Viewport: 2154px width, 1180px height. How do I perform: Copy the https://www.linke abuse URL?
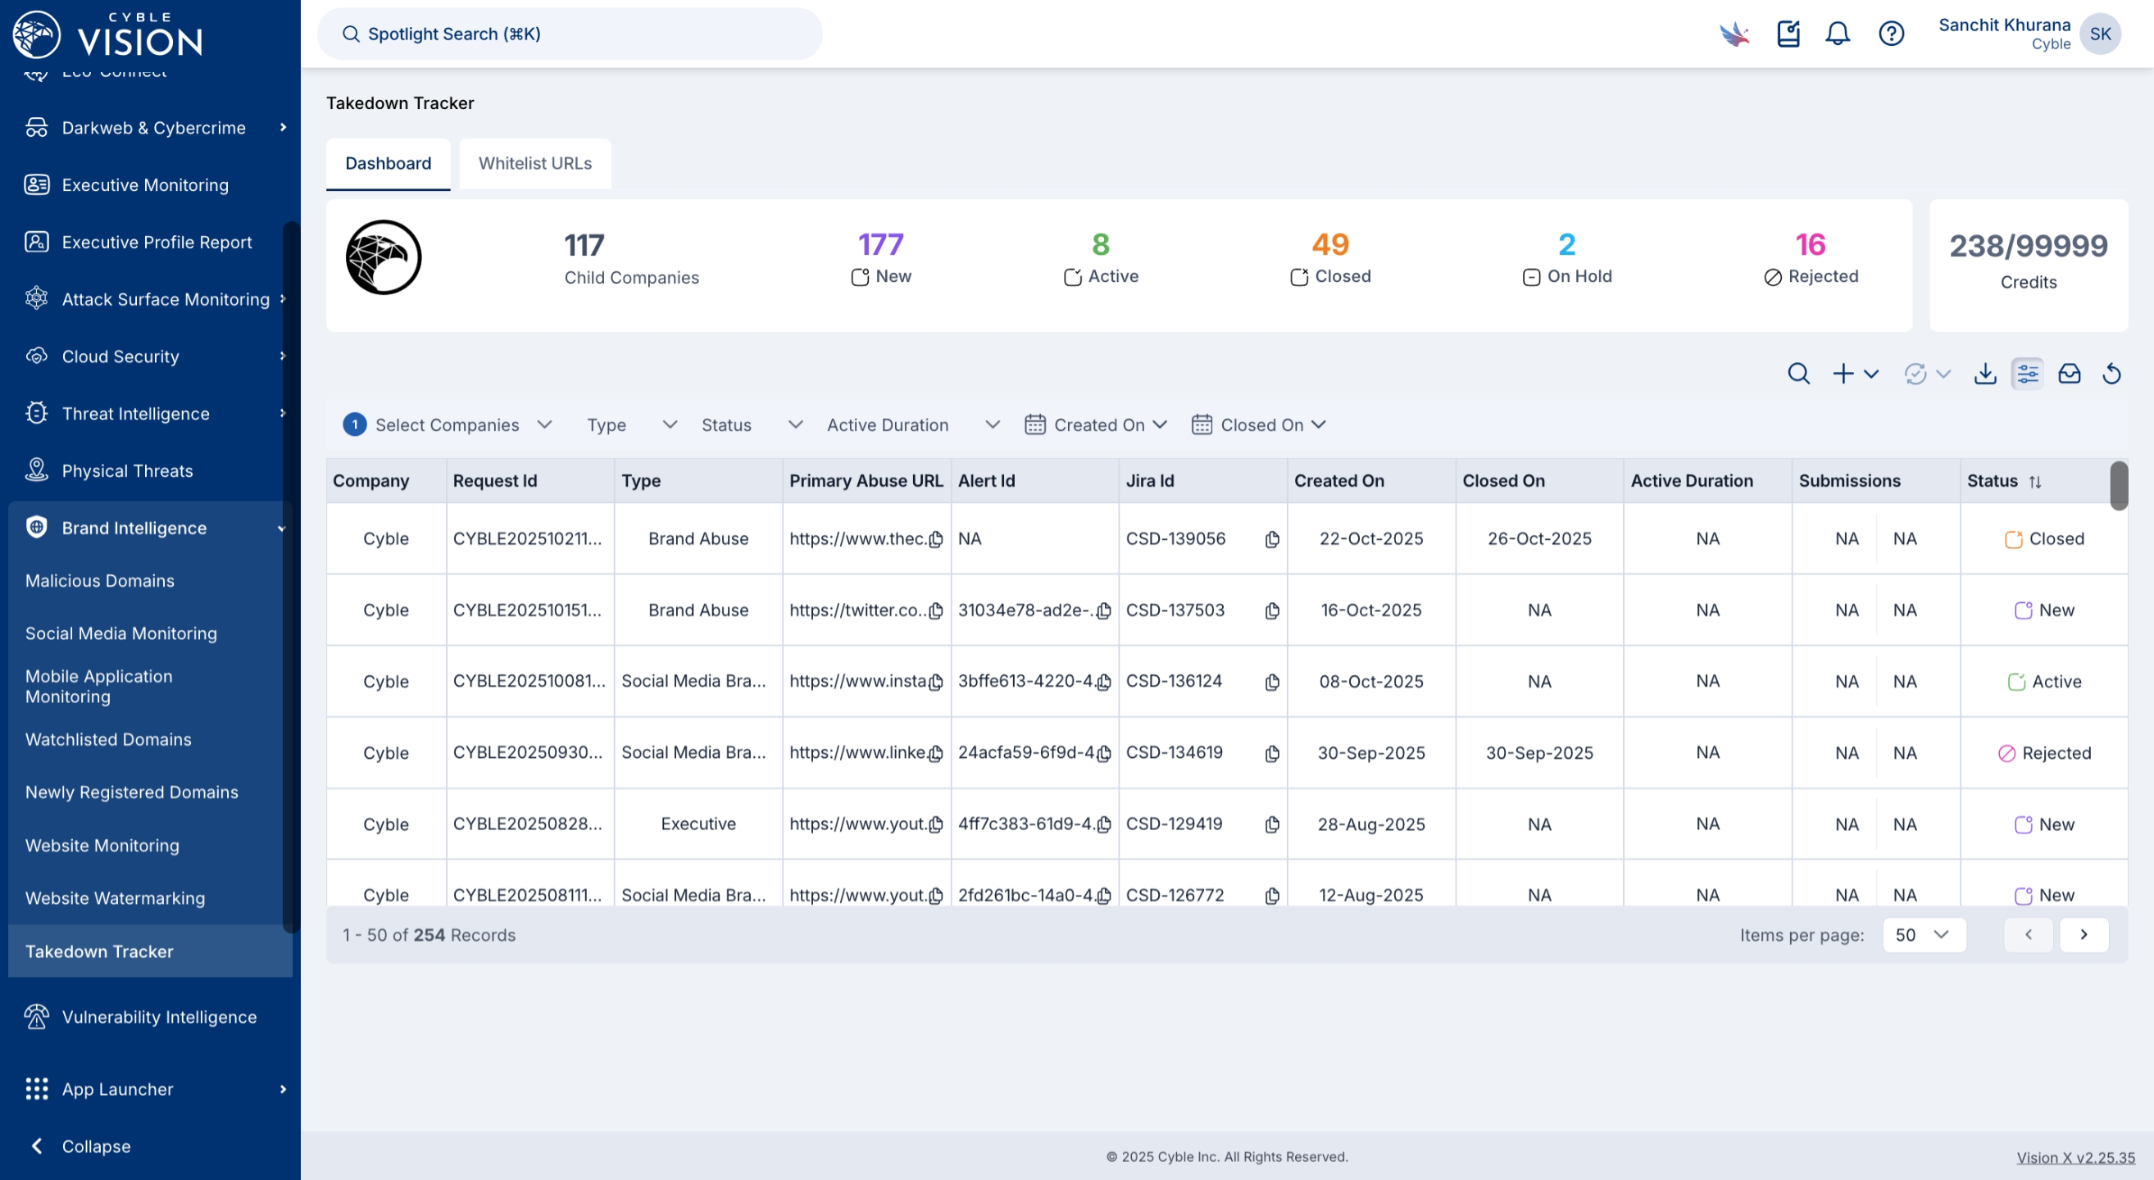coord(936,753)
